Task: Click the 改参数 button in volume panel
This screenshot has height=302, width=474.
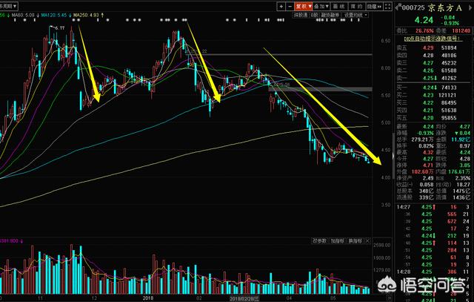Action: [319, 240]
